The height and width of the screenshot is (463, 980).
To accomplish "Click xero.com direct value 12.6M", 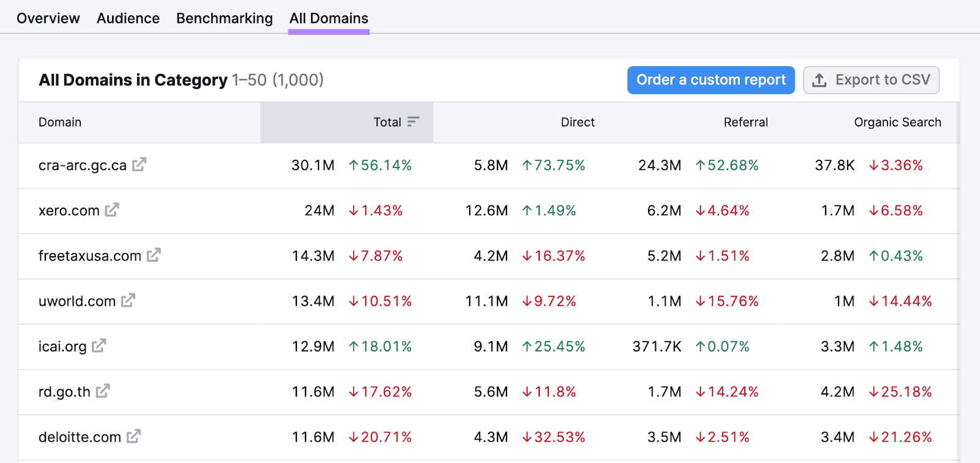I will click(487, 210).
